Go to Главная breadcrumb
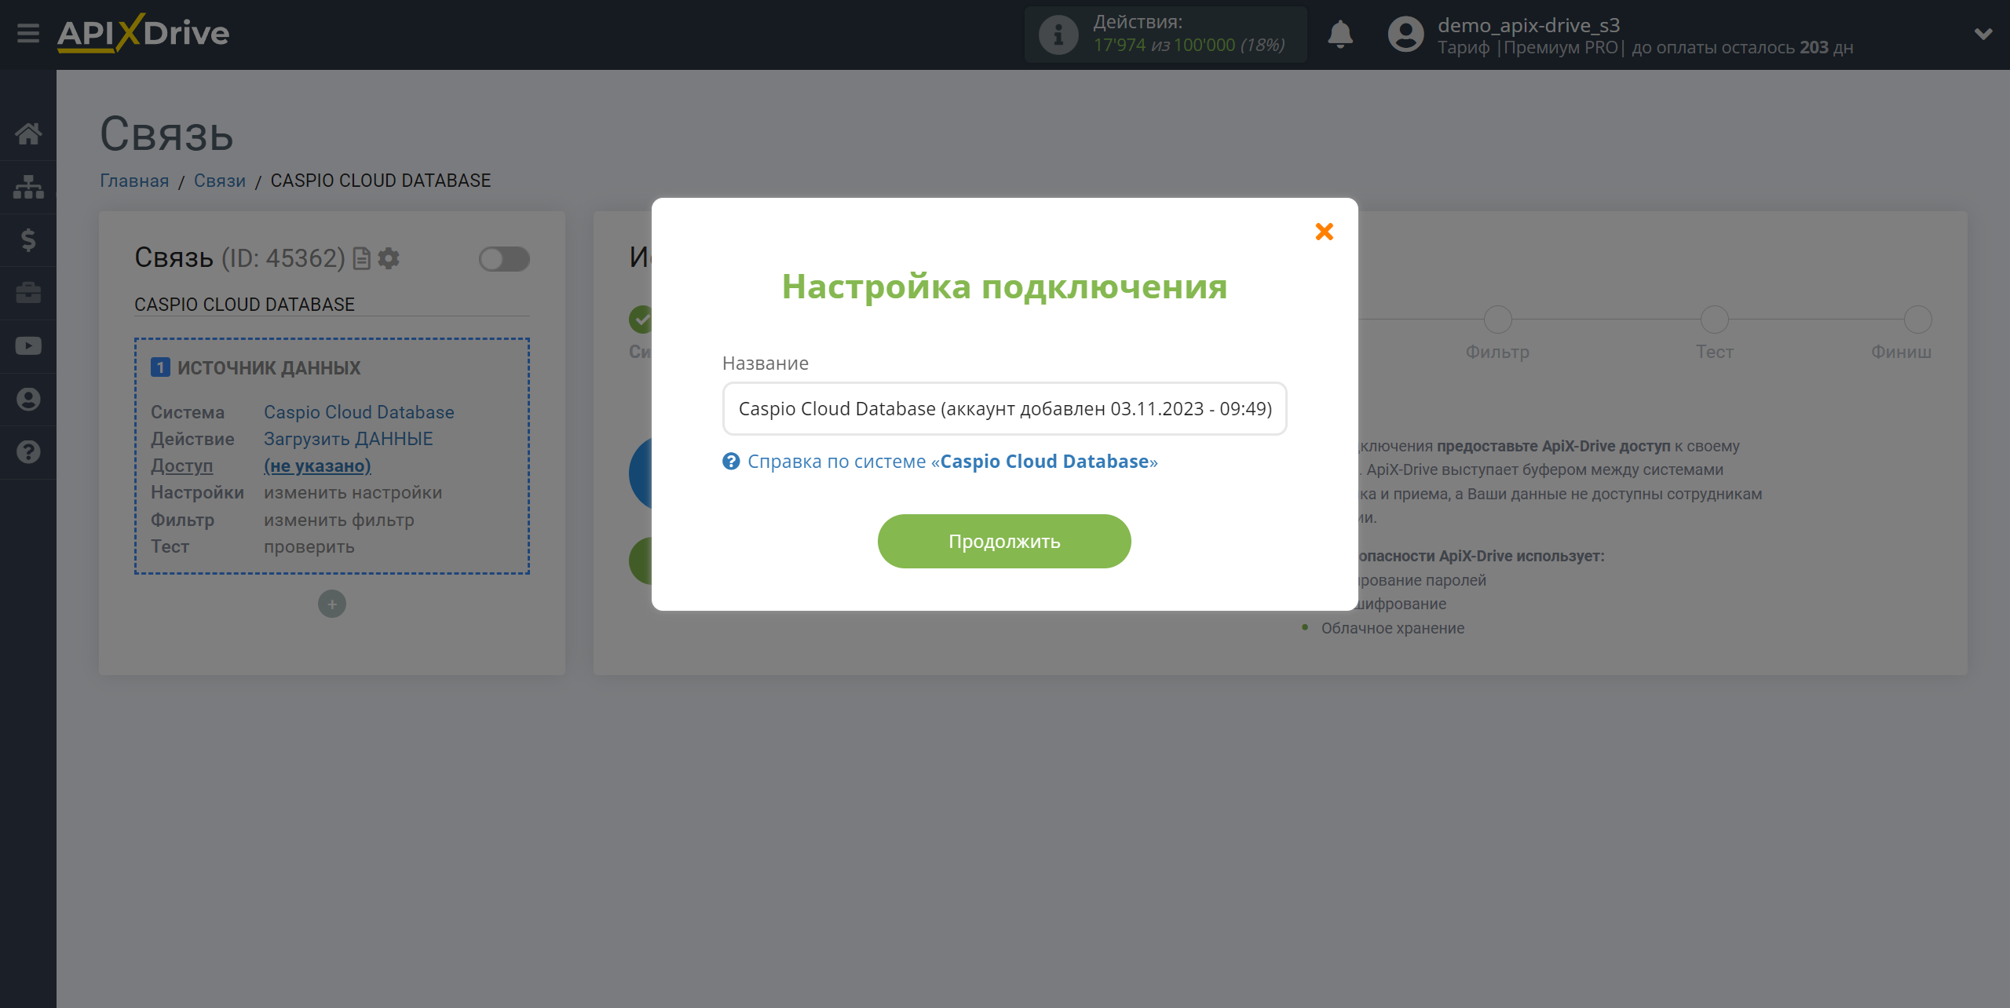Screen dimensions: 2010x1008 point(134,181)
